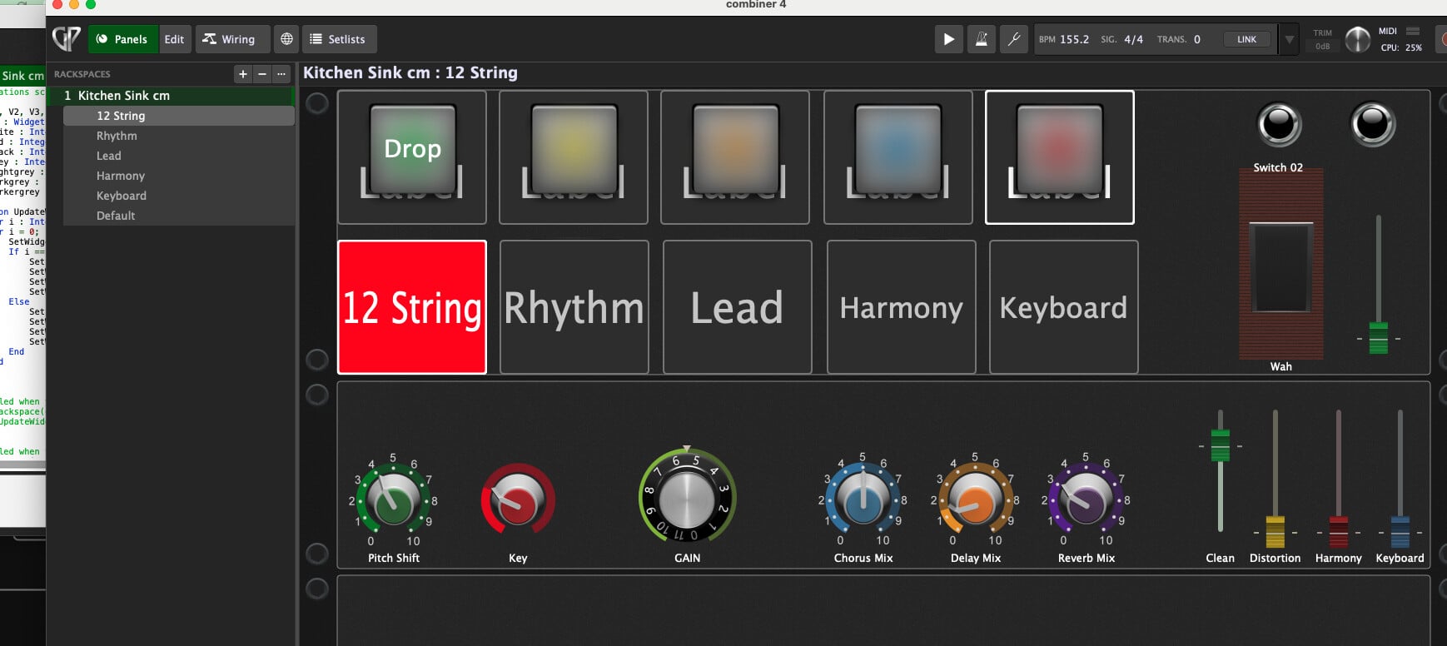Viewport: 1447px width, 646px height.
Task: Switch to the Wiring view
Action: pos(230,39)
